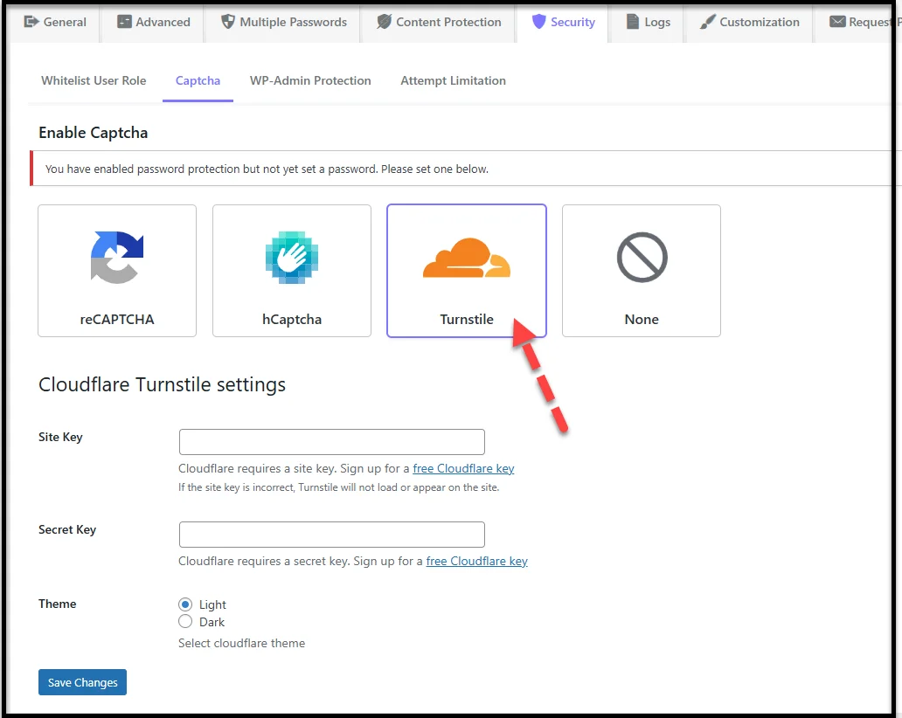902x718 pixels.
Task: Select the Turnstile cloud icon
Action: tap(466, 258)
